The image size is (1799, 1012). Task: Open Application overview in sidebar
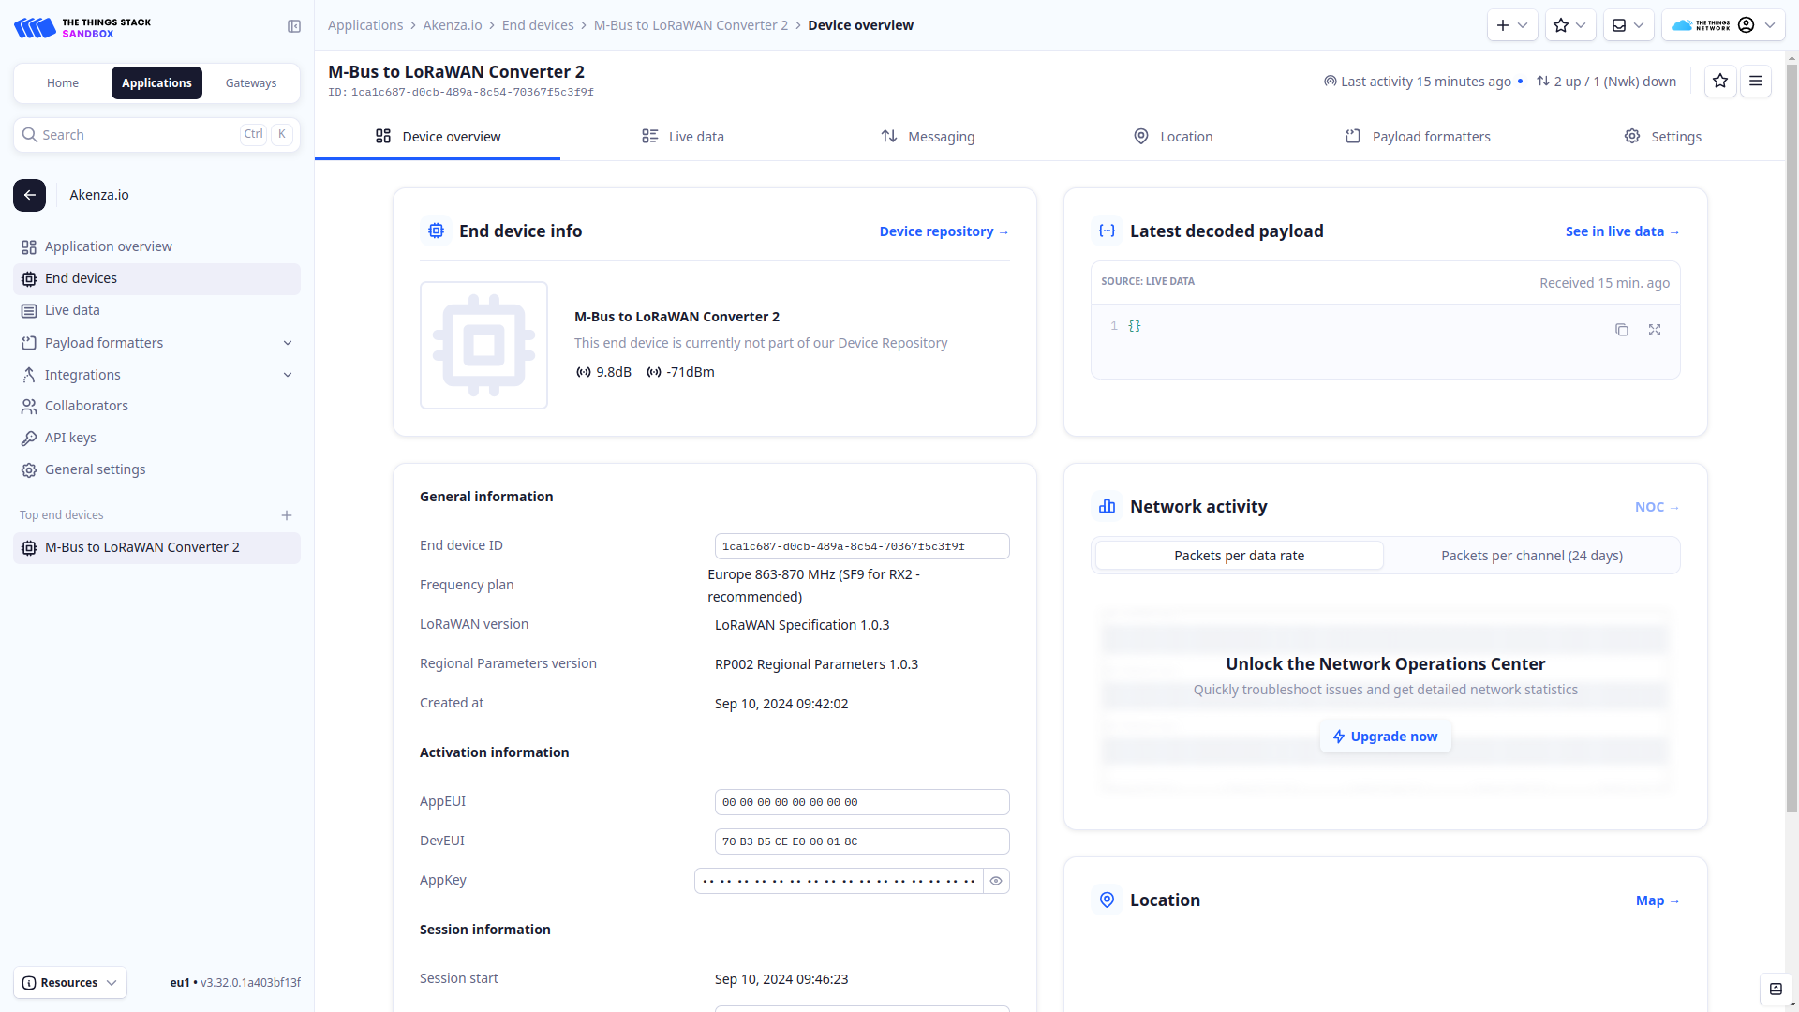(x=156, y=246)
